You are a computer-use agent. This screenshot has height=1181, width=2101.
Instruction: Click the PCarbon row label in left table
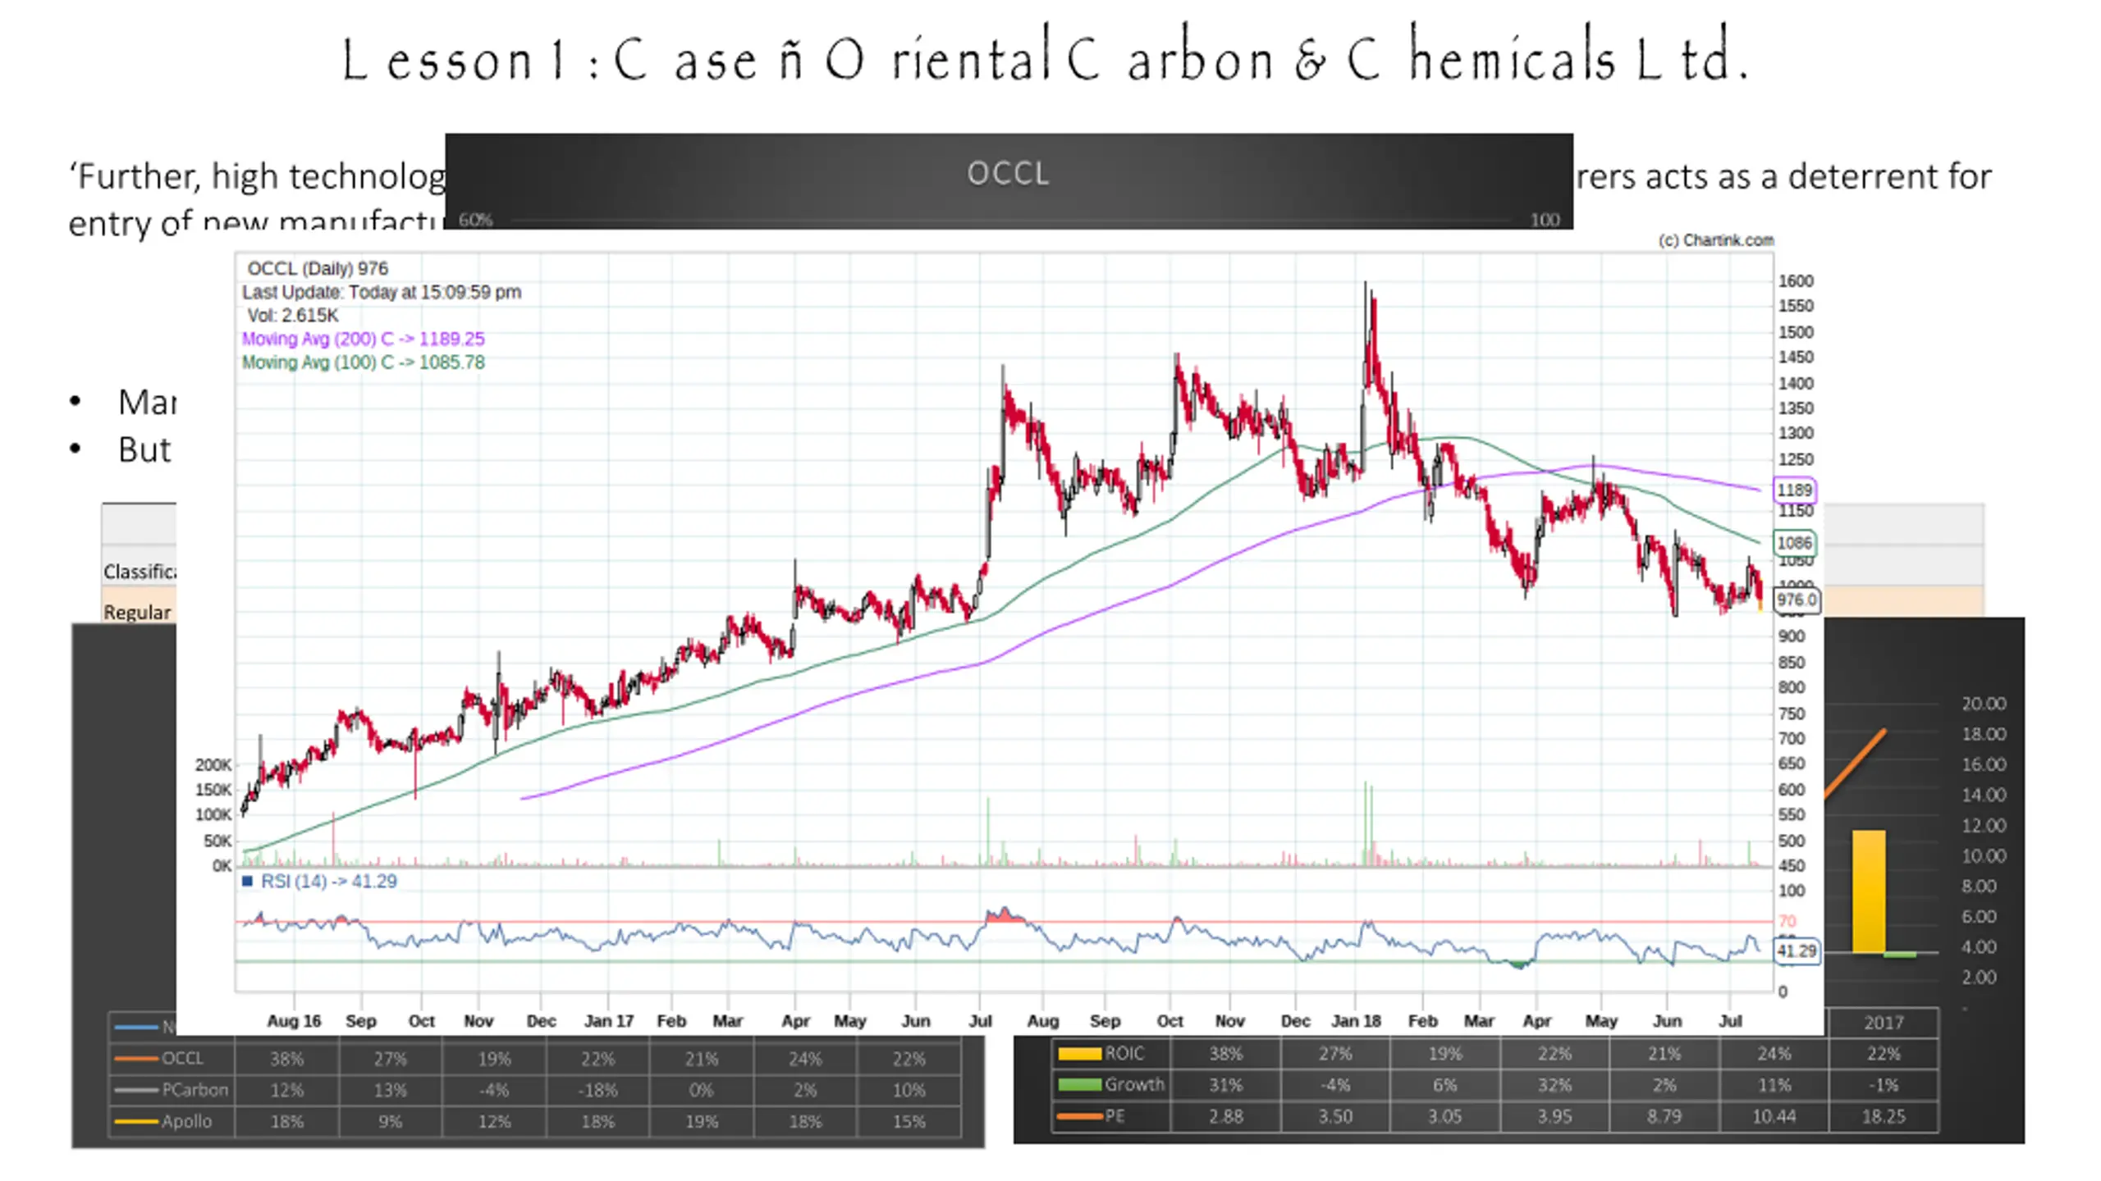point(195,1089)
